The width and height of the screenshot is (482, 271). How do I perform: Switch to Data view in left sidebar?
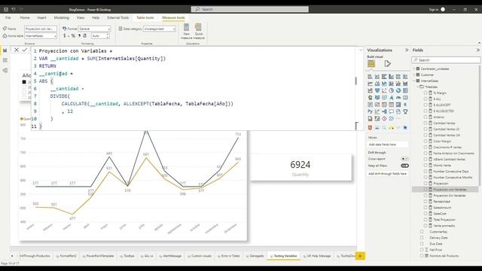[5, 60]
